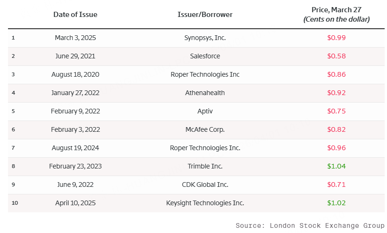Click the August 18, 2020 date cell
387x233 pixels.
click(75, 74)
